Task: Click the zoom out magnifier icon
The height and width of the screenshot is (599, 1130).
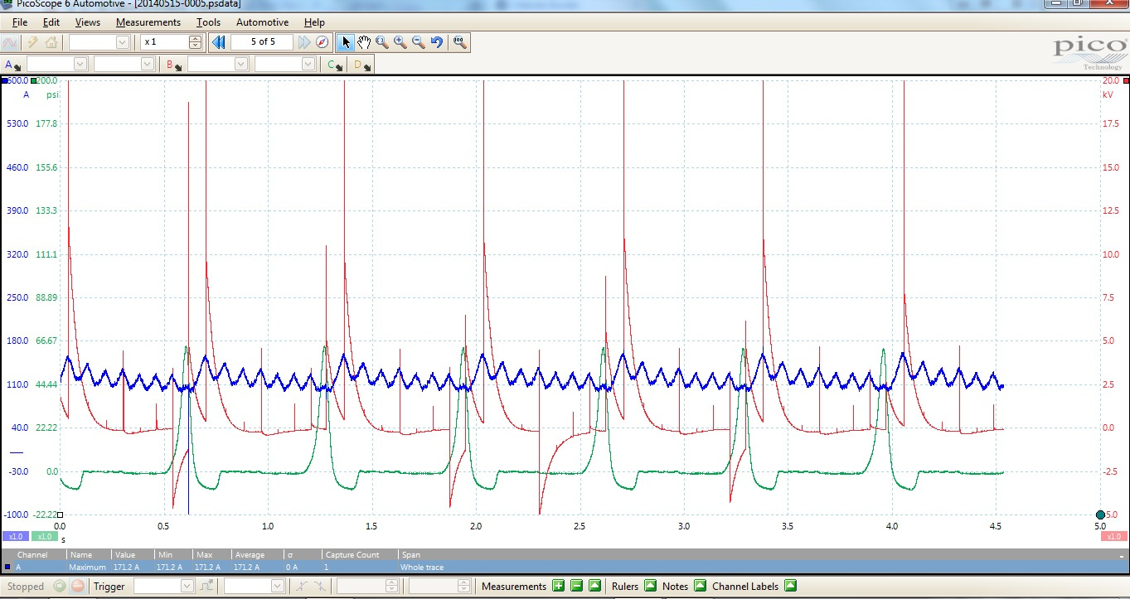Action: coord(419,42)
